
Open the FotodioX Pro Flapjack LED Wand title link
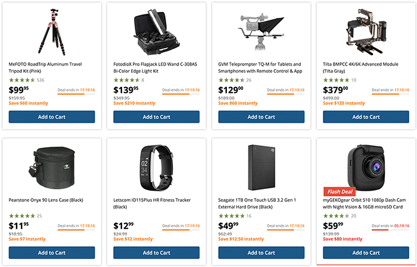(156, 68)
